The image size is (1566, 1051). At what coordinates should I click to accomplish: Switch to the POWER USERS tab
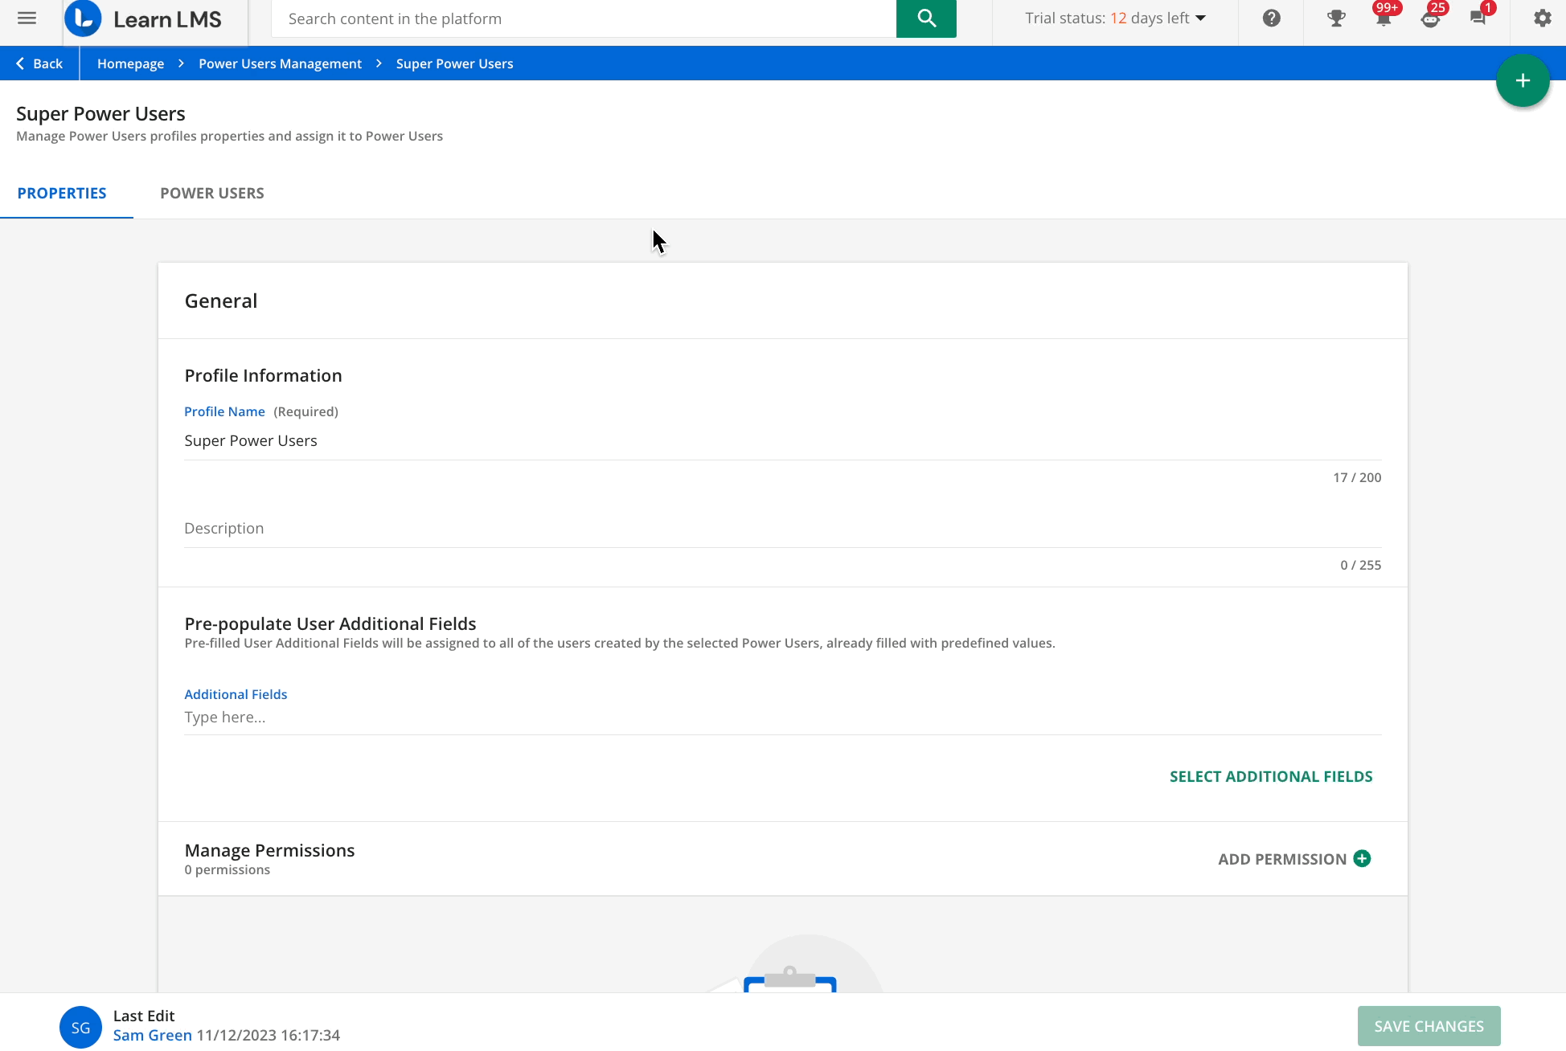(x=211, y=193)
